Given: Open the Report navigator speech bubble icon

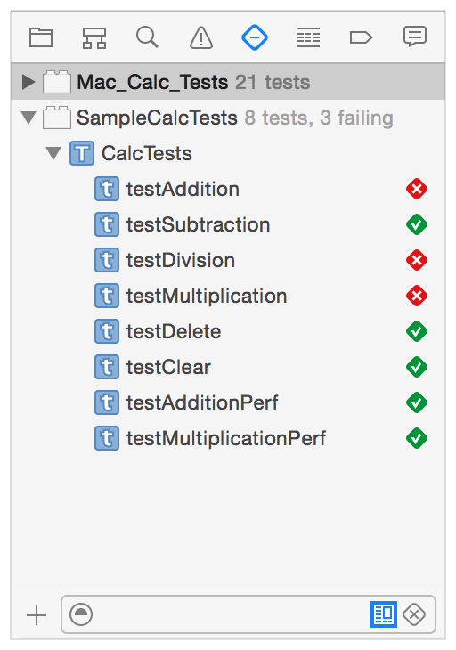Looking at the screenshot, I should coord(414,37).
